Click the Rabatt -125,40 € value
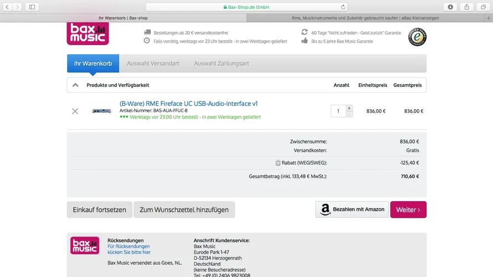This screenshot has height=277, width=493. coord(409,163)
